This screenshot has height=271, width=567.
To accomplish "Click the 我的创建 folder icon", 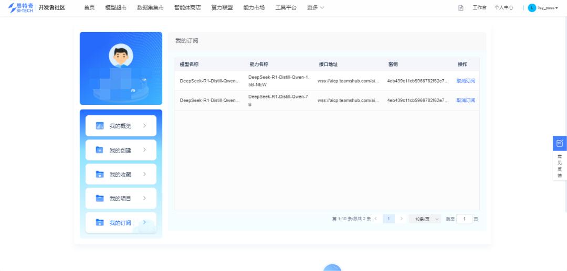I will click(100, 150).
